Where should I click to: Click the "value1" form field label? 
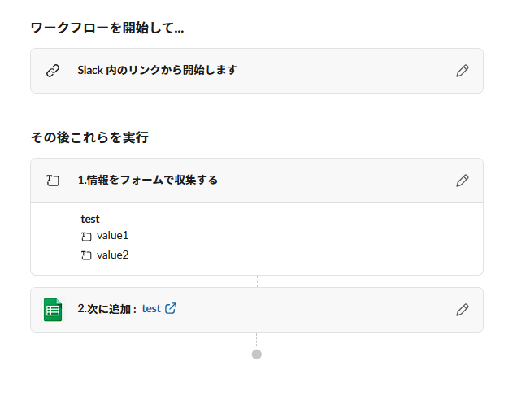pyautogui.click(x=113, y=236)
